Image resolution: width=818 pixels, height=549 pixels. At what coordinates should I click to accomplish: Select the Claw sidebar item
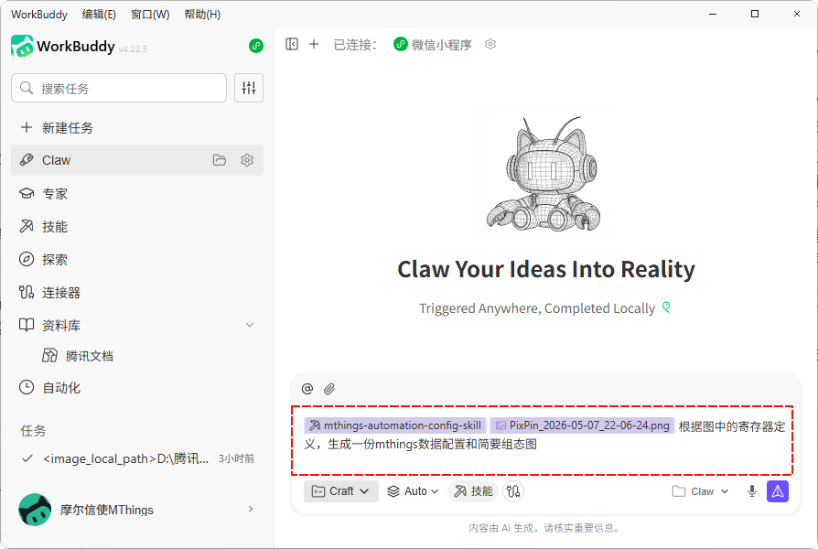[137, 160]
